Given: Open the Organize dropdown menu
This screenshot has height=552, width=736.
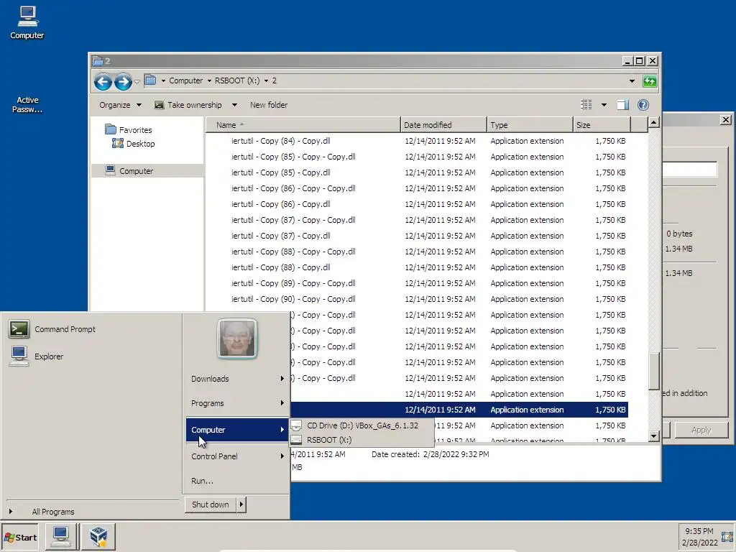Looking at the screenshot, I should point(120,105).
